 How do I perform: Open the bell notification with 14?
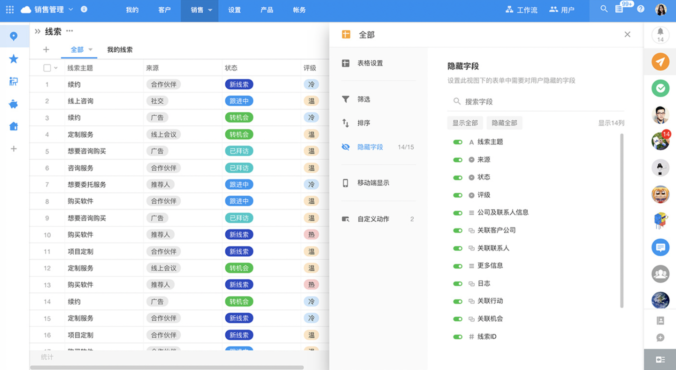[661, 34]
